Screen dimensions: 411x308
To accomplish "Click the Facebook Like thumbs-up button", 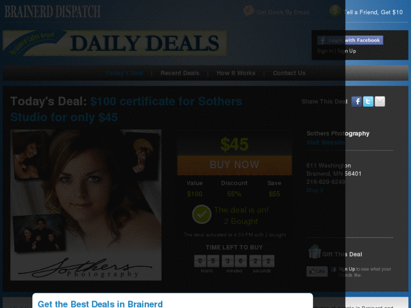I will point(317,271).
